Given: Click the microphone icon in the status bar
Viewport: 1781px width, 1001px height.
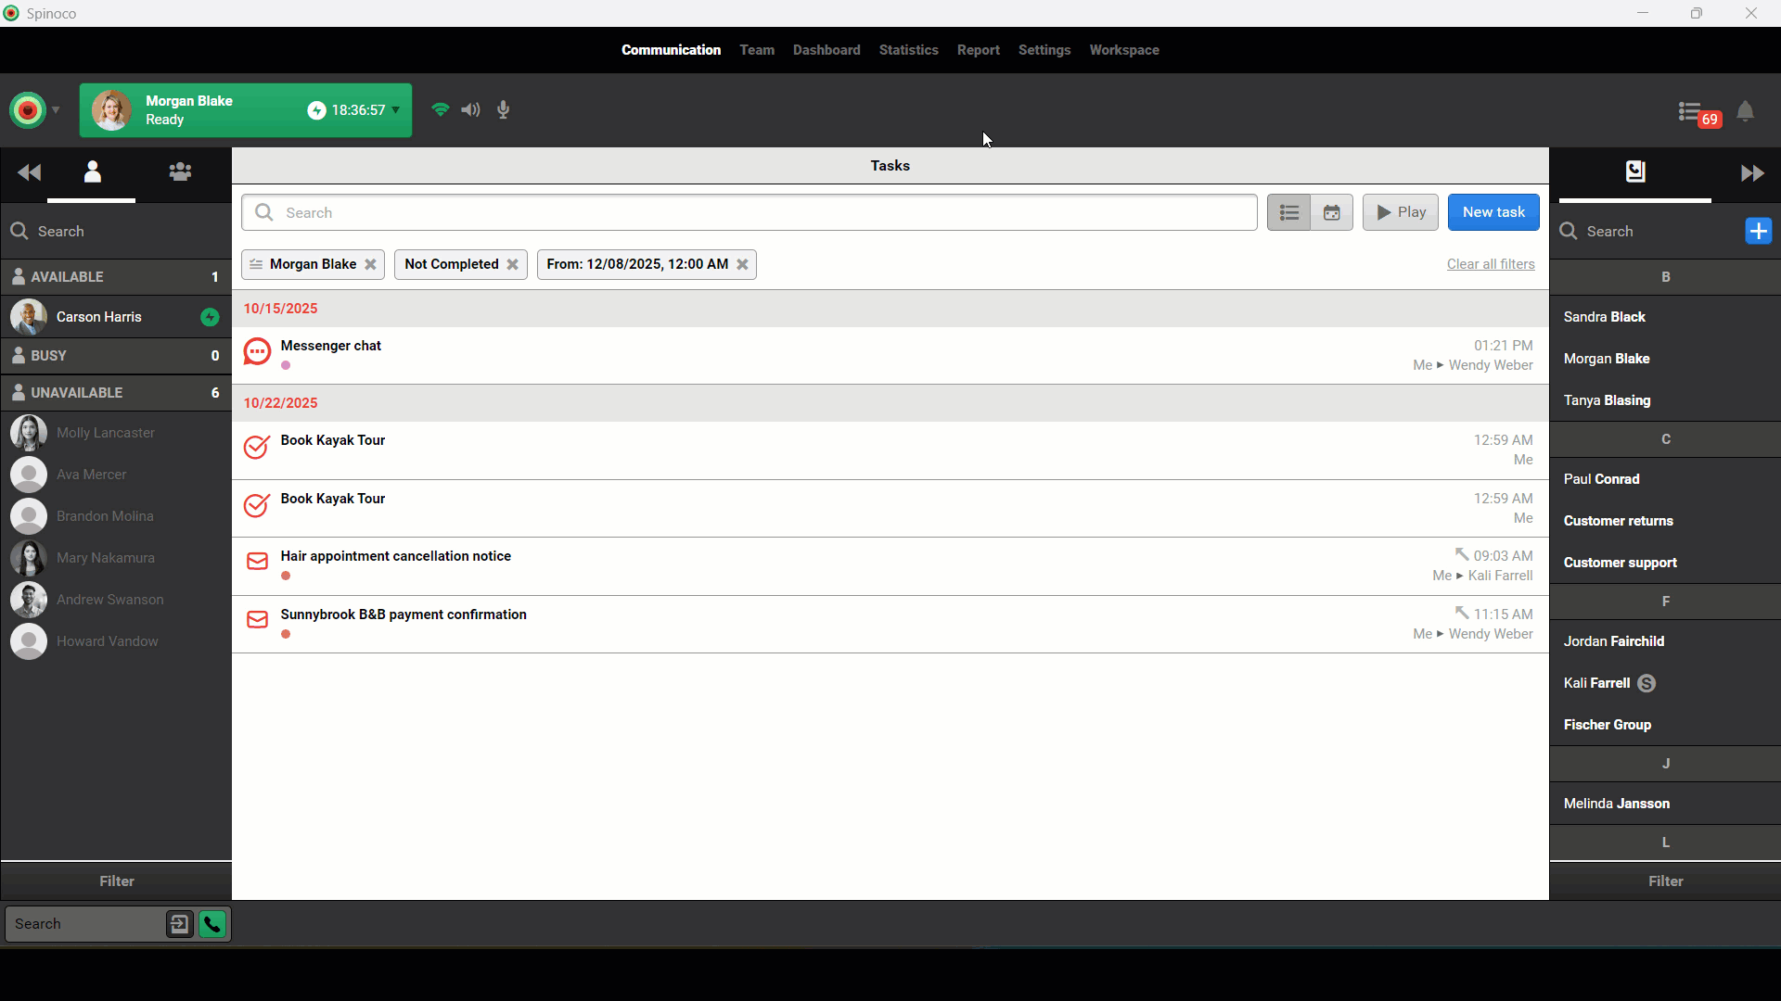Looking at the screenshot, I should (x=504, y=110).
